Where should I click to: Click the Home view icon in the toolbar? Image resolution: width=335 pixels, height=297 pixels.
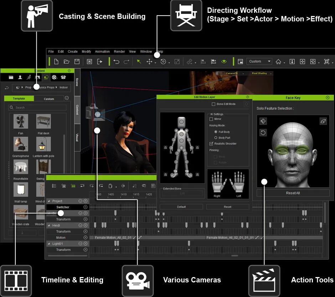point(278,62)
